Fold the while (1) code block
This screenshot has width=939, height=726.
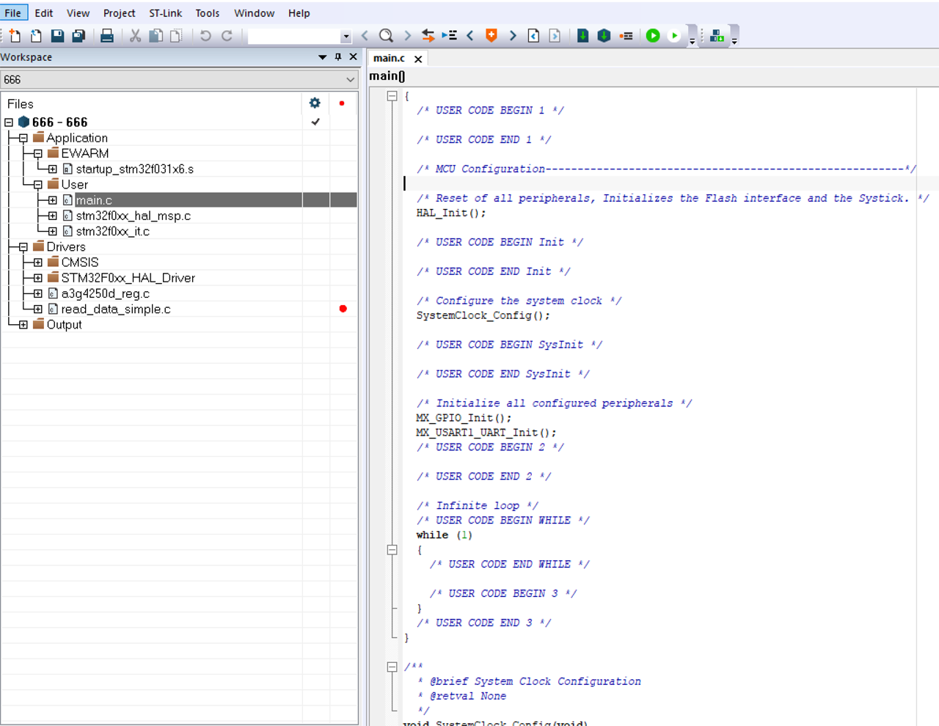click(x=392, y=550)
